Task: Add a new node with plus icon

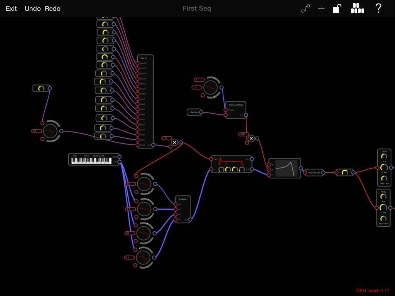Action: click(321, 8)
